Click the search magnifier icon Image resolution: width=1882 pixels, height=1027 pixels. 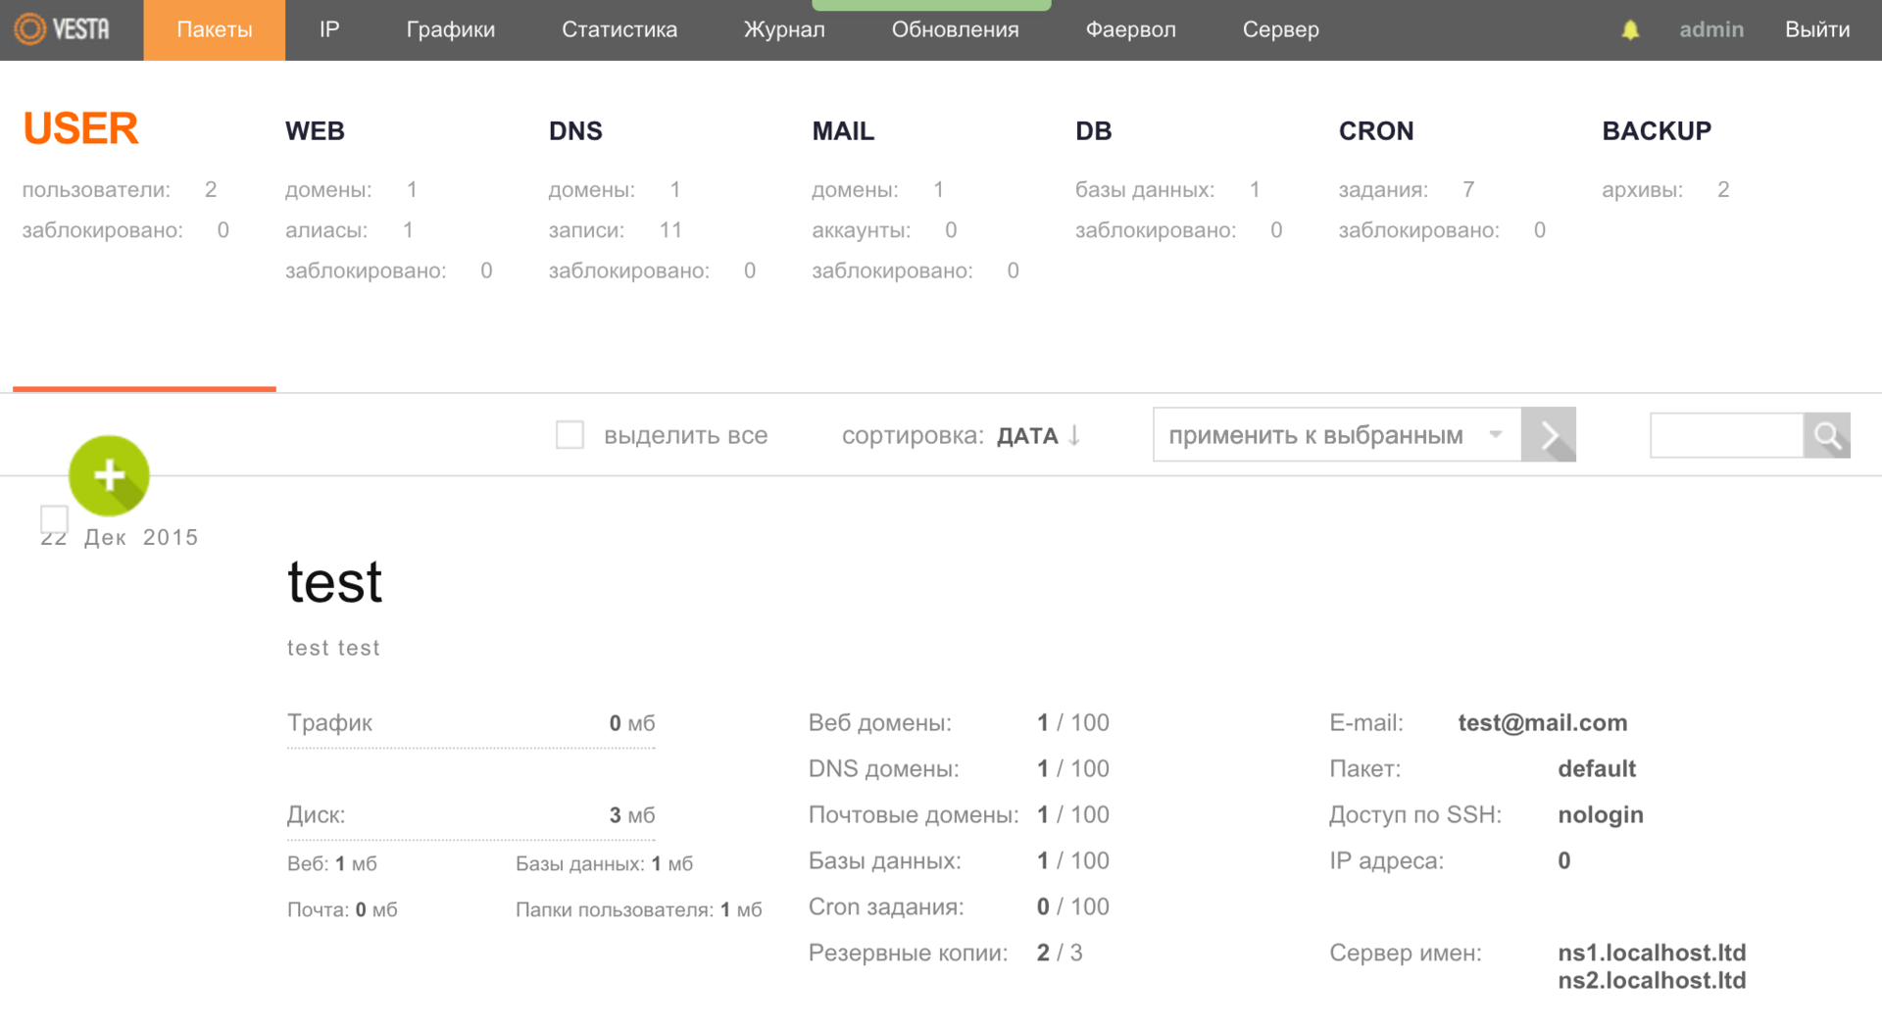[x=1827, y=435]
